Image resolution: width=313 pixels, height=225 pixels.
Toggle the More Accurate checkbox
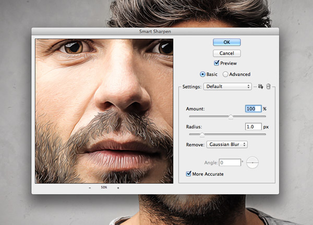[188, 174]
